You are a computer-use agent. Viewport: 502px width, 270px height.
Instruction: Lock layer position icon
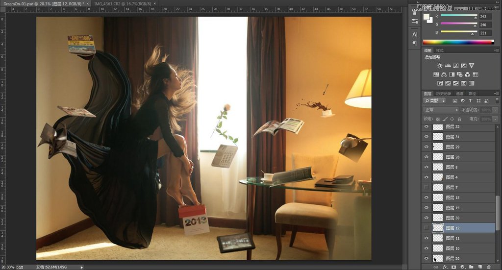(x=452, y=119)
